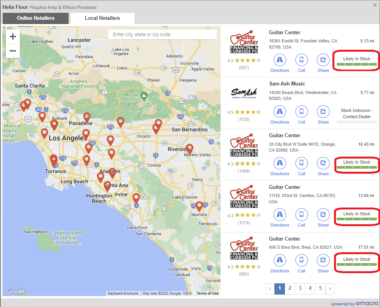This screenshot has height=307, width=380.
Task: Click the Sam Ash Music store name
Action: pyautogui.click(x=287, y=84)
